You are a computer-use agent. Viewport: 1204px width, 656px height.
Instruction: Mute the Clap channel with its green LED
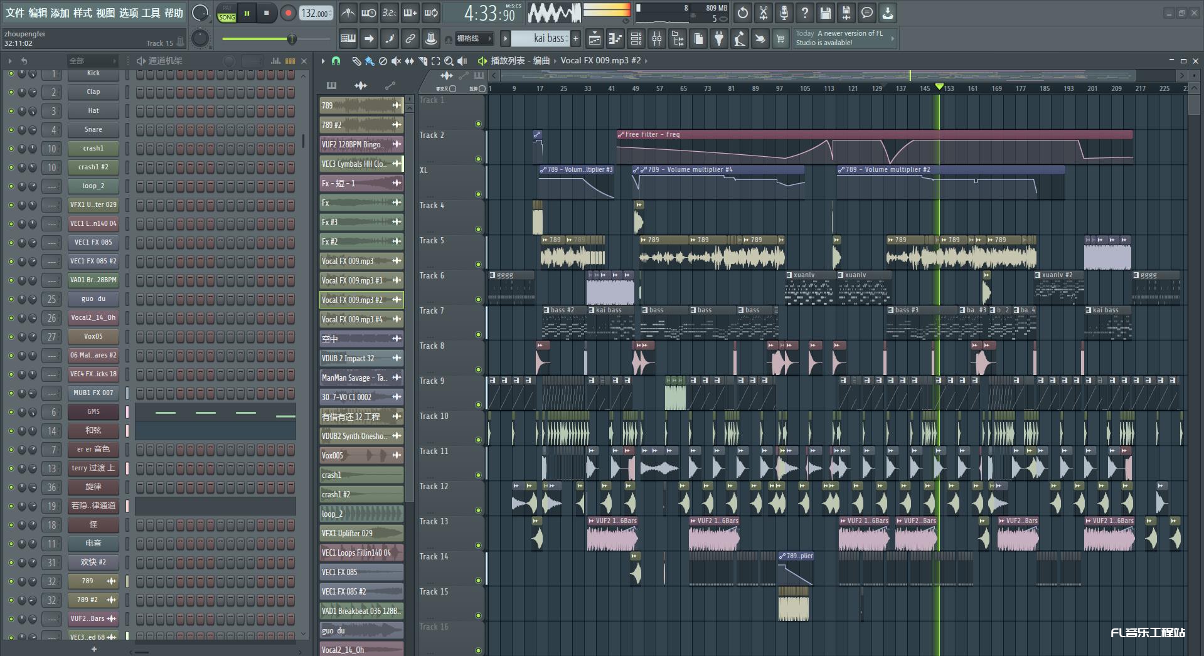(x=11, y=92)
